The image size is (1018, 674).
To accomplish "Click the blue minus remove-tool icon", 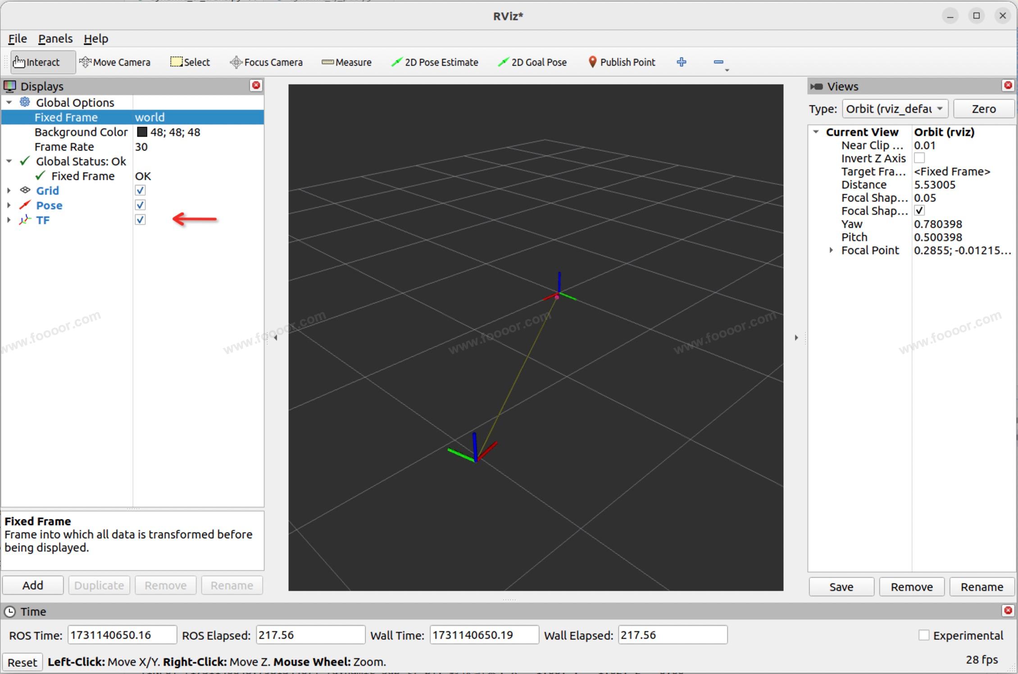I will 718,62.
